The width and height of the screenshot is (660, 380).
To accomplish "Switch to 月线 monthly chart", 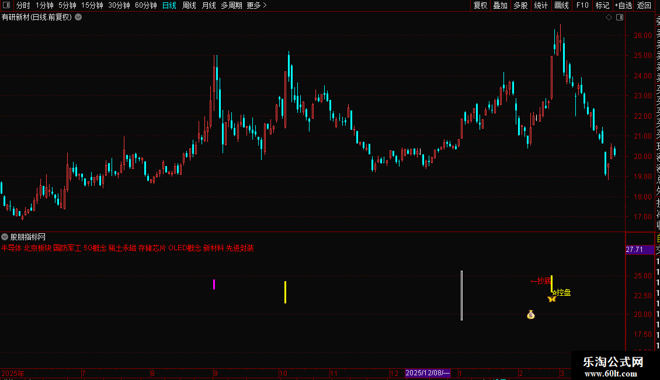I will tap(209, 5).
